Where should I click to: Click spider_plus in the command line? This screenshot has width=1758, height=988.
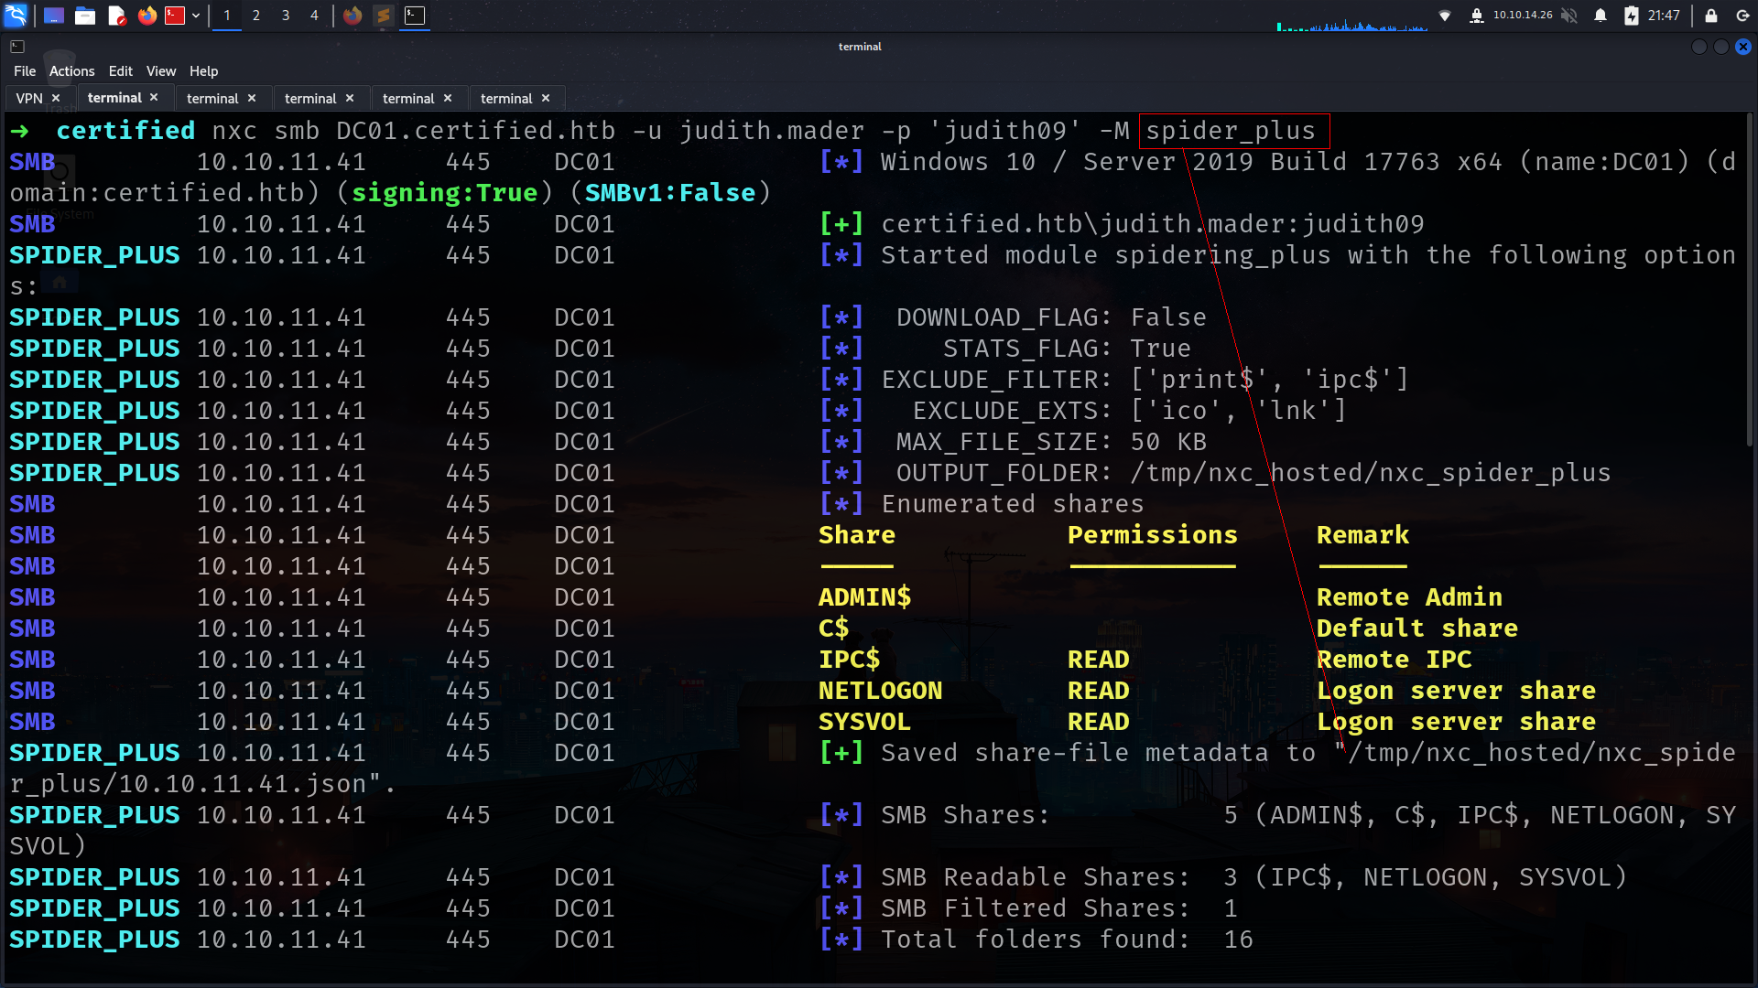point(1231,131)
